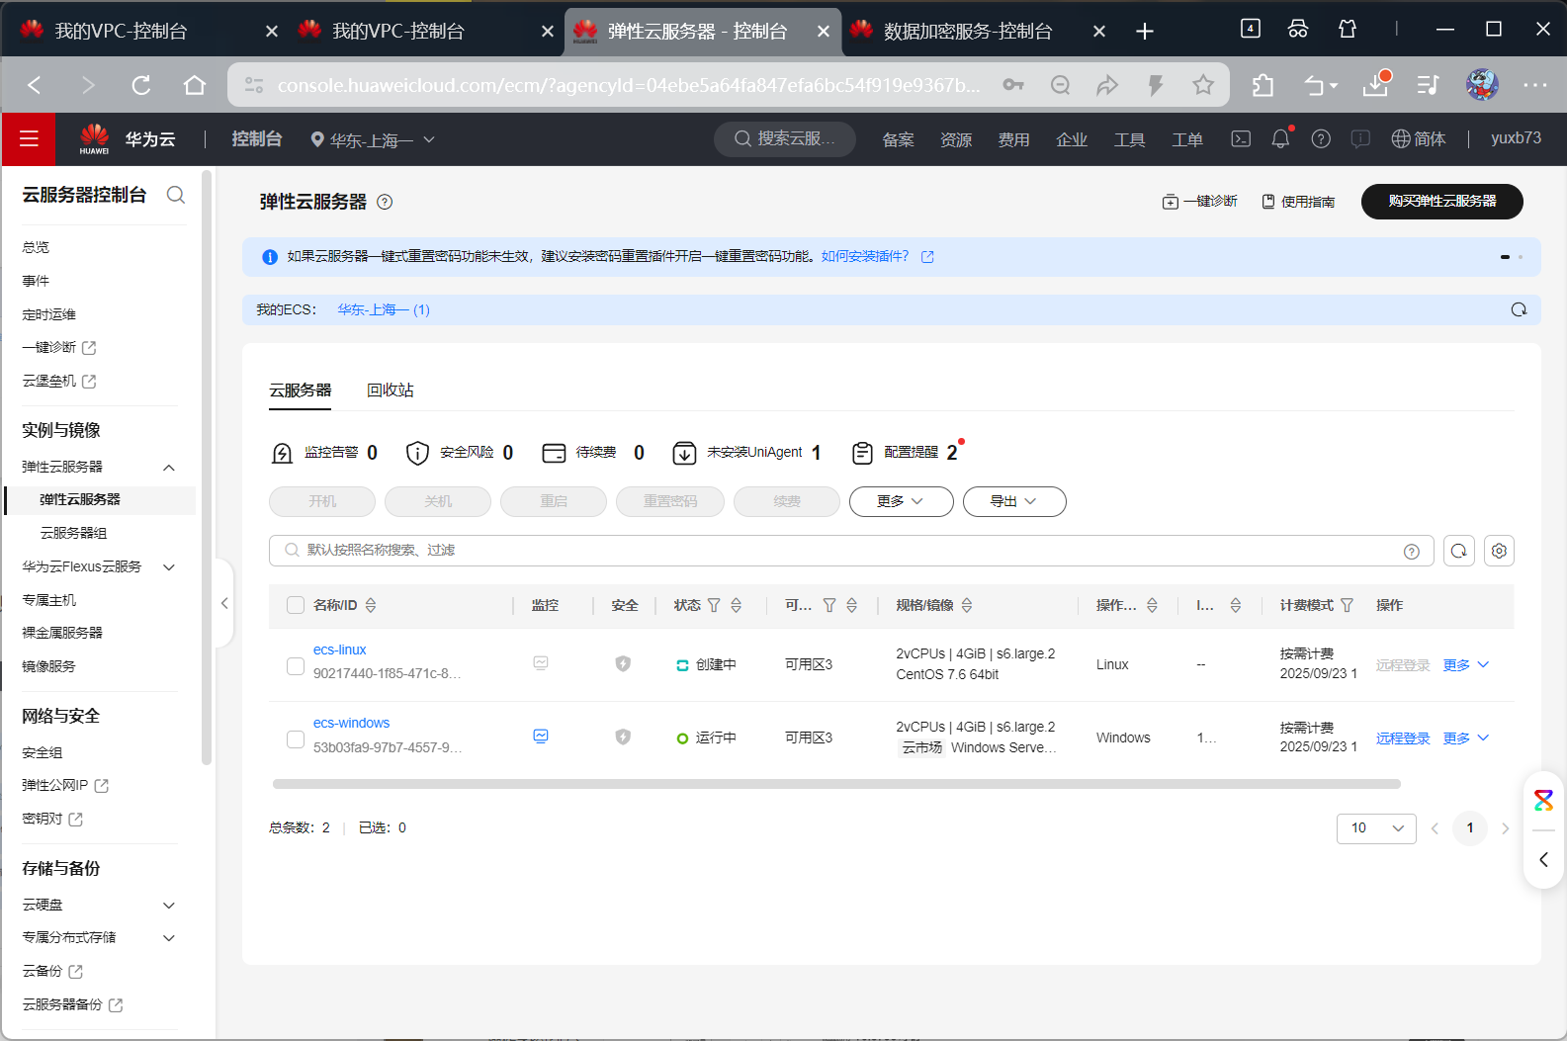Open 云服务器组 in sidebar
Viewport: 1567px width, 1041px height.
[73, 533]
